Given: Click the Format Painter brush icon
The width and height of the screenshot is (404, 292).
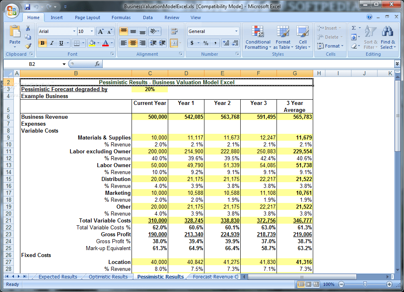Looking at the screenshot, I should 28,46.
